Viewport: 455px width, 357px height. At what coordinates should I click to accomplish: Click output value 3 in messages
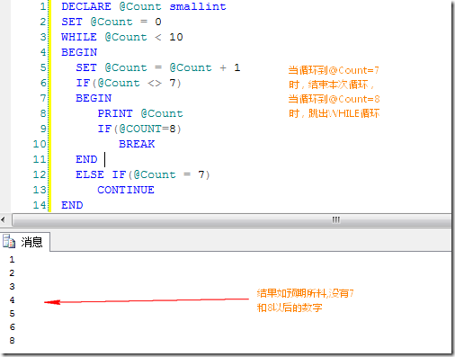12,287
